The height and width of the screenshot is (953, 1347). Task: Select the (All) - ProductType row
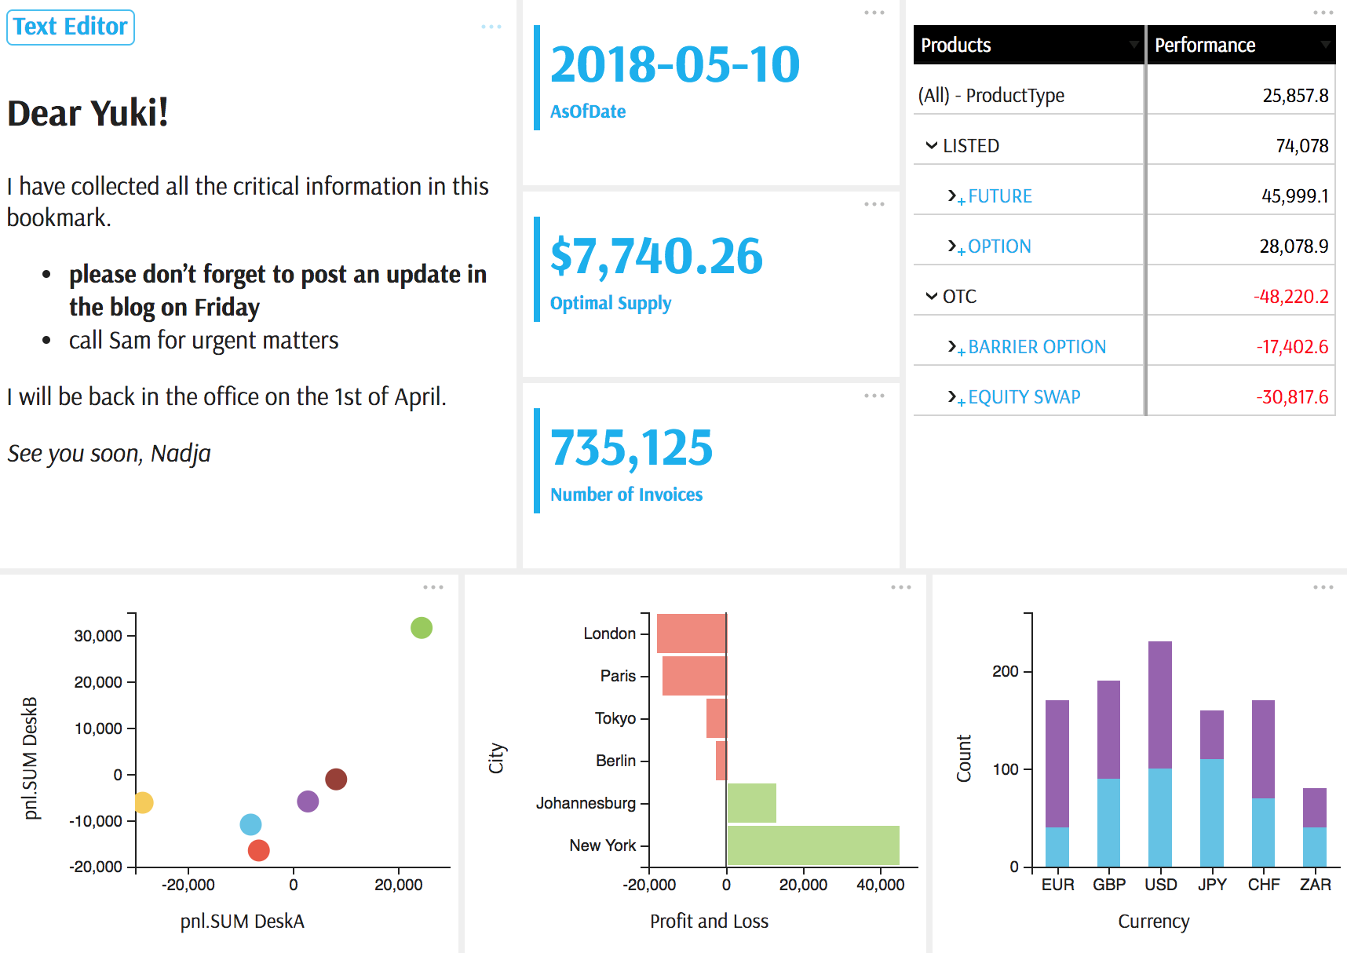pos(1124,95)
